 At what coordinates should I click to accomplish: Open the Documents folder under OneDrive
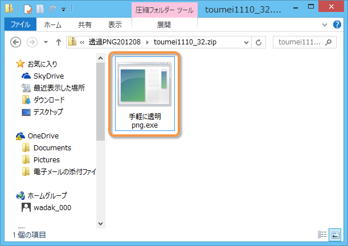[52, 147]
